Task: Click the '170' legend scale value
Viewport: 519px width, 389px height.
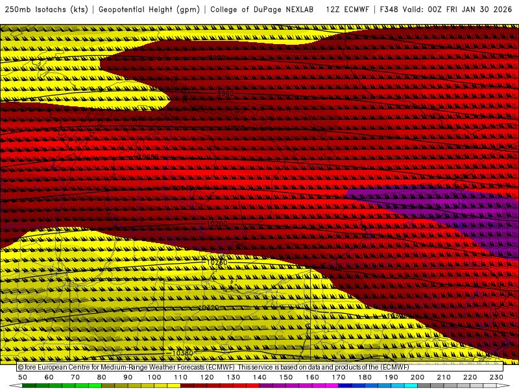Action: tap(339, 377)
